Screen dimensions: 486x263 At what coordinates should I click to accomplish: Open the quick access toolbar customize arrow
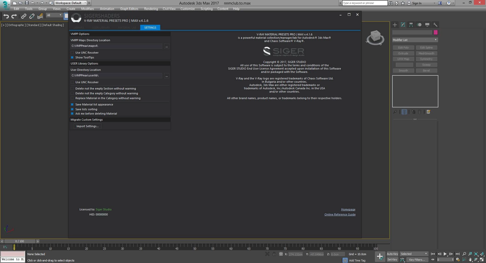(x=89, y=3)
